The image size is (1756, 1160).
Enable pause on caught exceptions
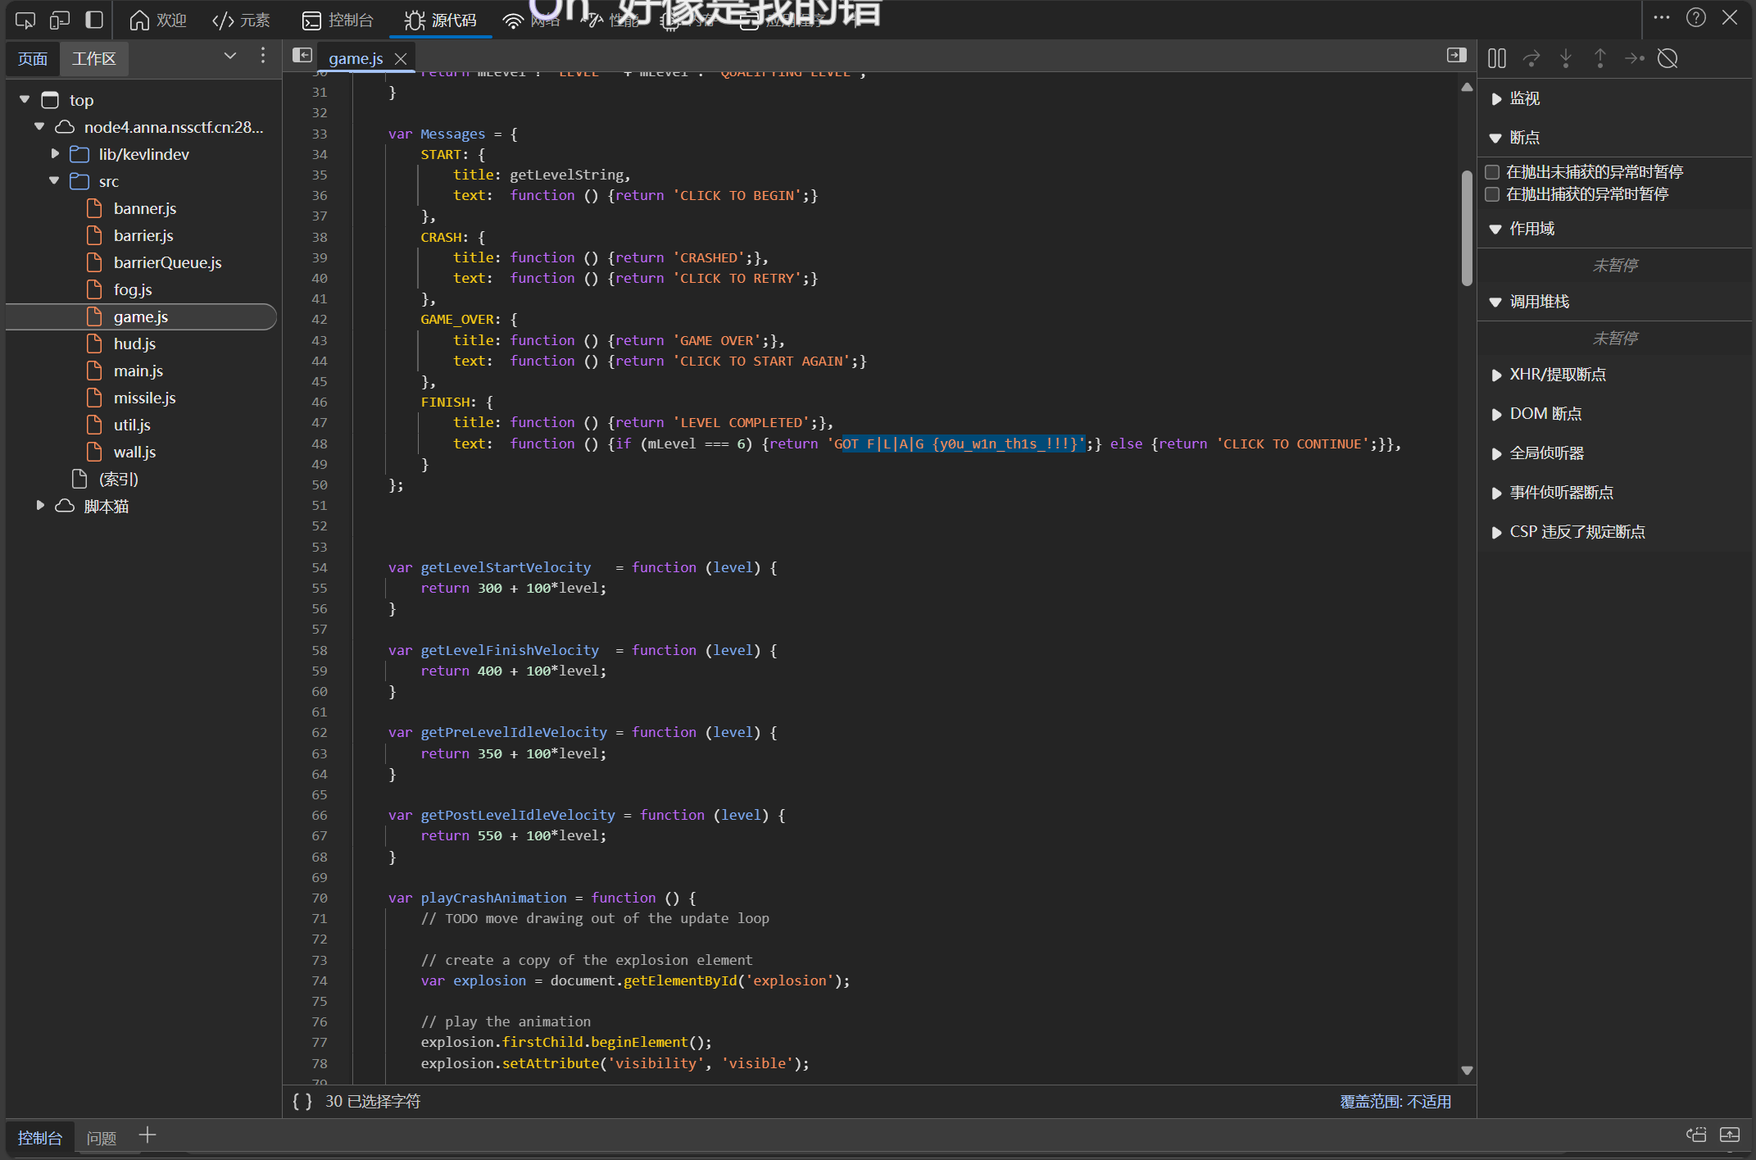pyautogui.click(x=1492, y=194)
